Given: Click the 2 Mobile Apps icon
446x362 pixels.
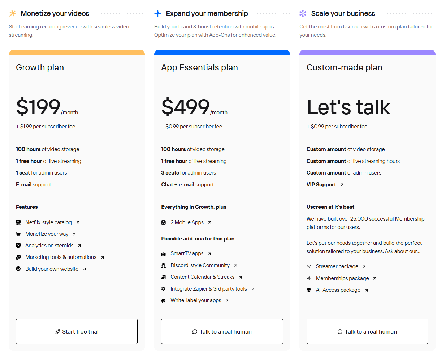Looking at the screenshot, I should pyautogui.click(x=164, y=223).
